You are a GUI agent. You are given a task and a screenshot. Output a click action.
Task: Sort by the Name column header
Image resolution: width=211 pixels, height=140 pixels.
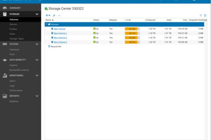click(49, 20)
